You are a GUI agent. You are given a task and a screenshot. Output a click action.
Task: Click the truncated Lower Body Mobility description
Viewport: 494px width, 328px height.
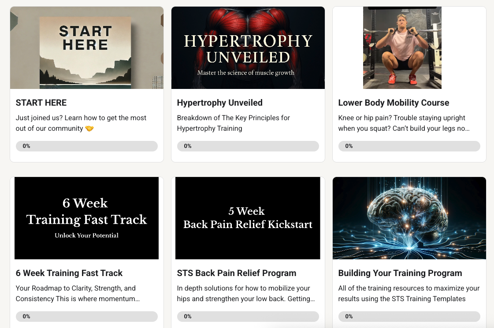404,123
